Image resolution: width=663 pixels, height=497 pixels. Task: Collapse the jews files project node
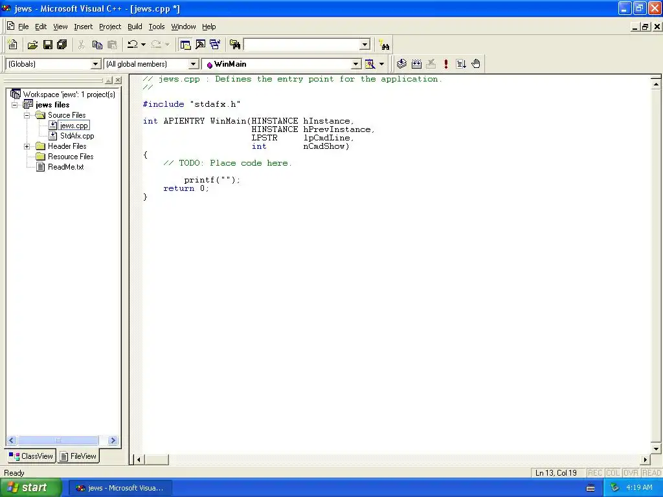(14, 105)
